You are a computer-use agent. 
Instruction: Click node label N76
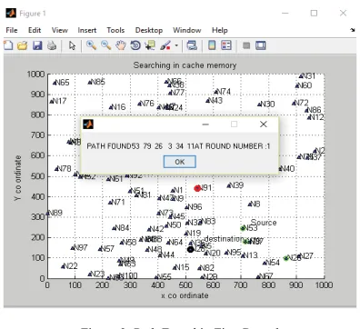[x=147, y=104]
